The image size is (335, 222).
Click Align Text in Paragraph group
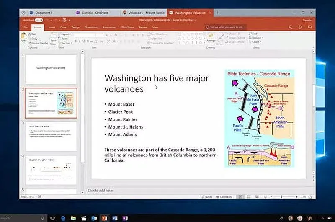(155, 39)
